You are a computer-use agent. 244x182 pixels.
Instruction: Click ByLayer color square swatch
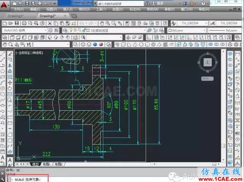[170, 31]
